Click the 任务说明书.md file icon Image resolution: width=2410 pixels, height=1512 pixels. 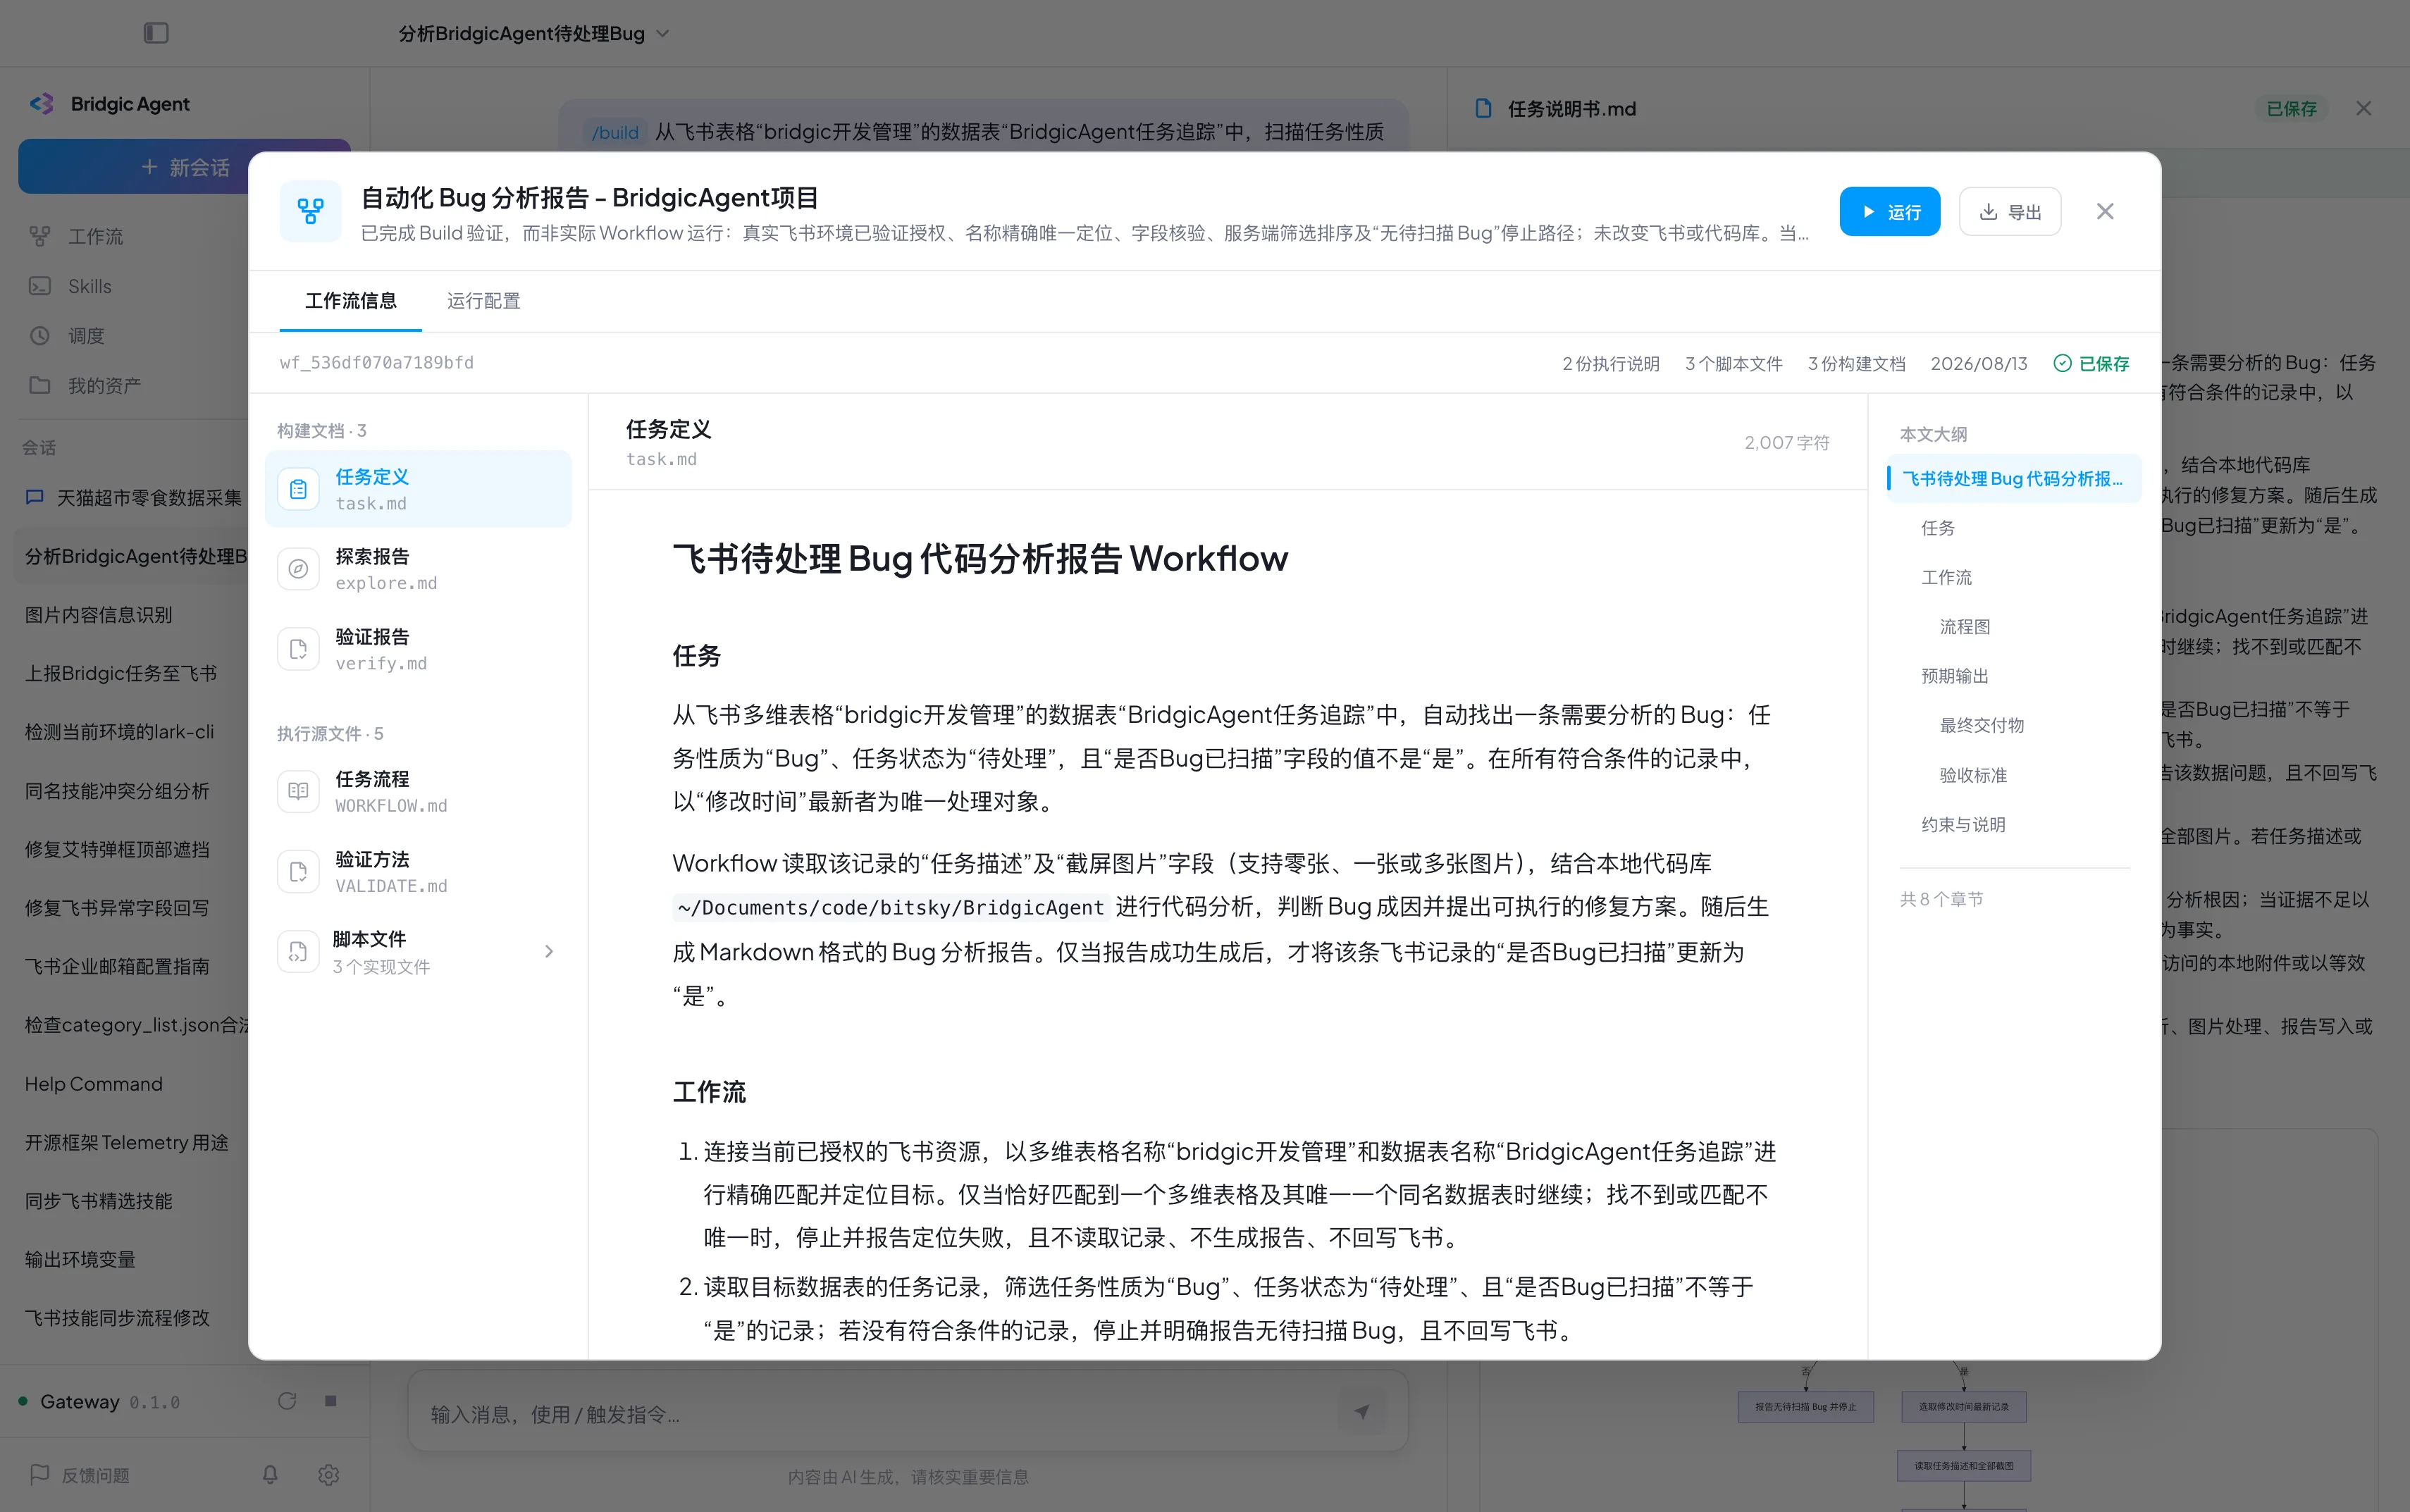pyautogui.click(x=1484, y=108)
